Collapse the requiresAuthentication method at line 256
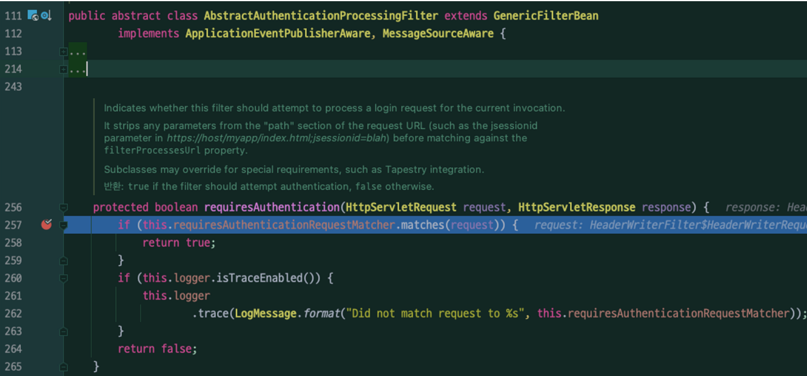This screenshot has height=376, width=807. click(64, 208)
